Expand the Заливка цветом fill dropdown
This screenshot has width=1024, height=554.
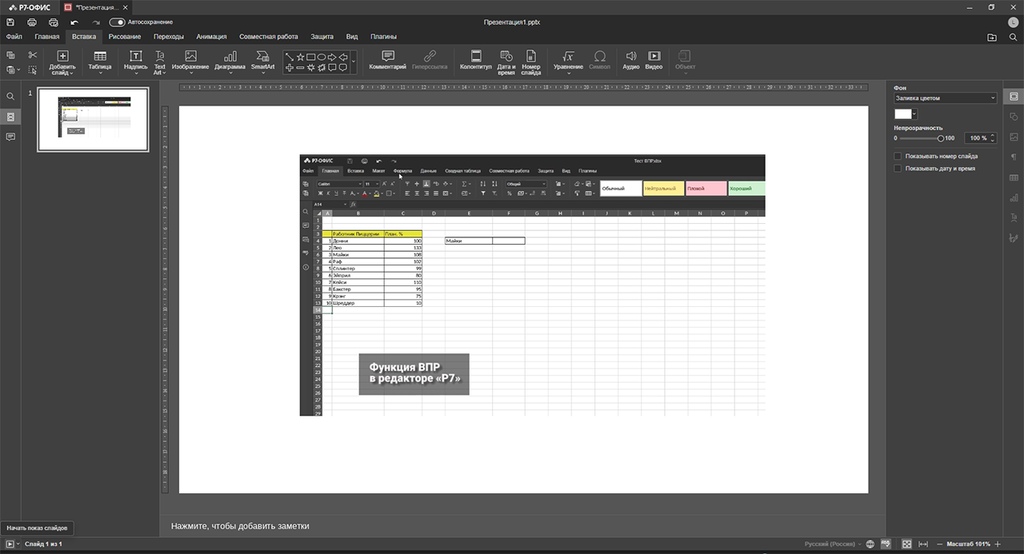[x=946, y=98]
